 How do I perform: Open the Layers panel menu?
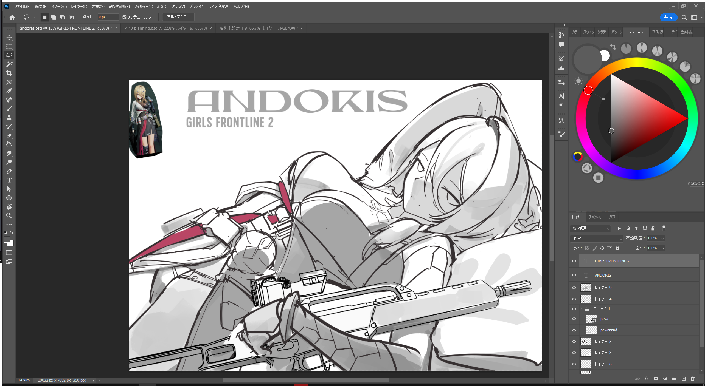coord(701,217)
